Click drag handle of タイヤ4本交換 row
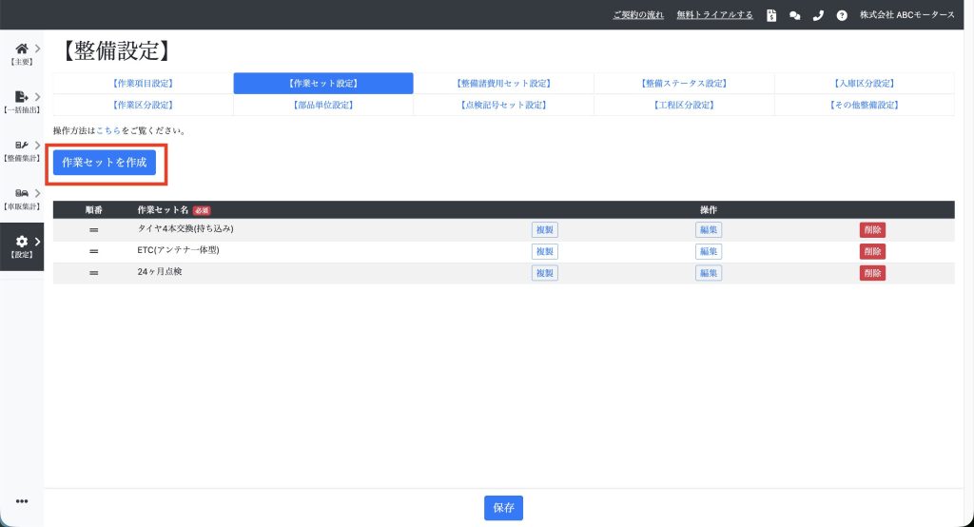This screenshot has height=527, width=974. point(94,229)
